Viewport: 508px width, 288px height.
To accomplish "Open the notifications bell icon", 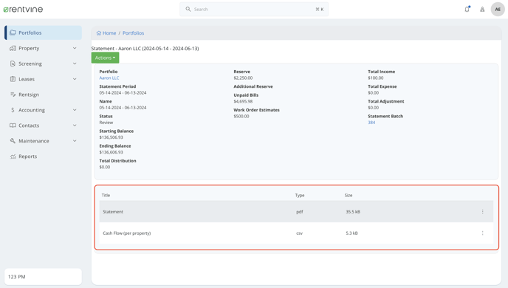I will coord(467,9).
